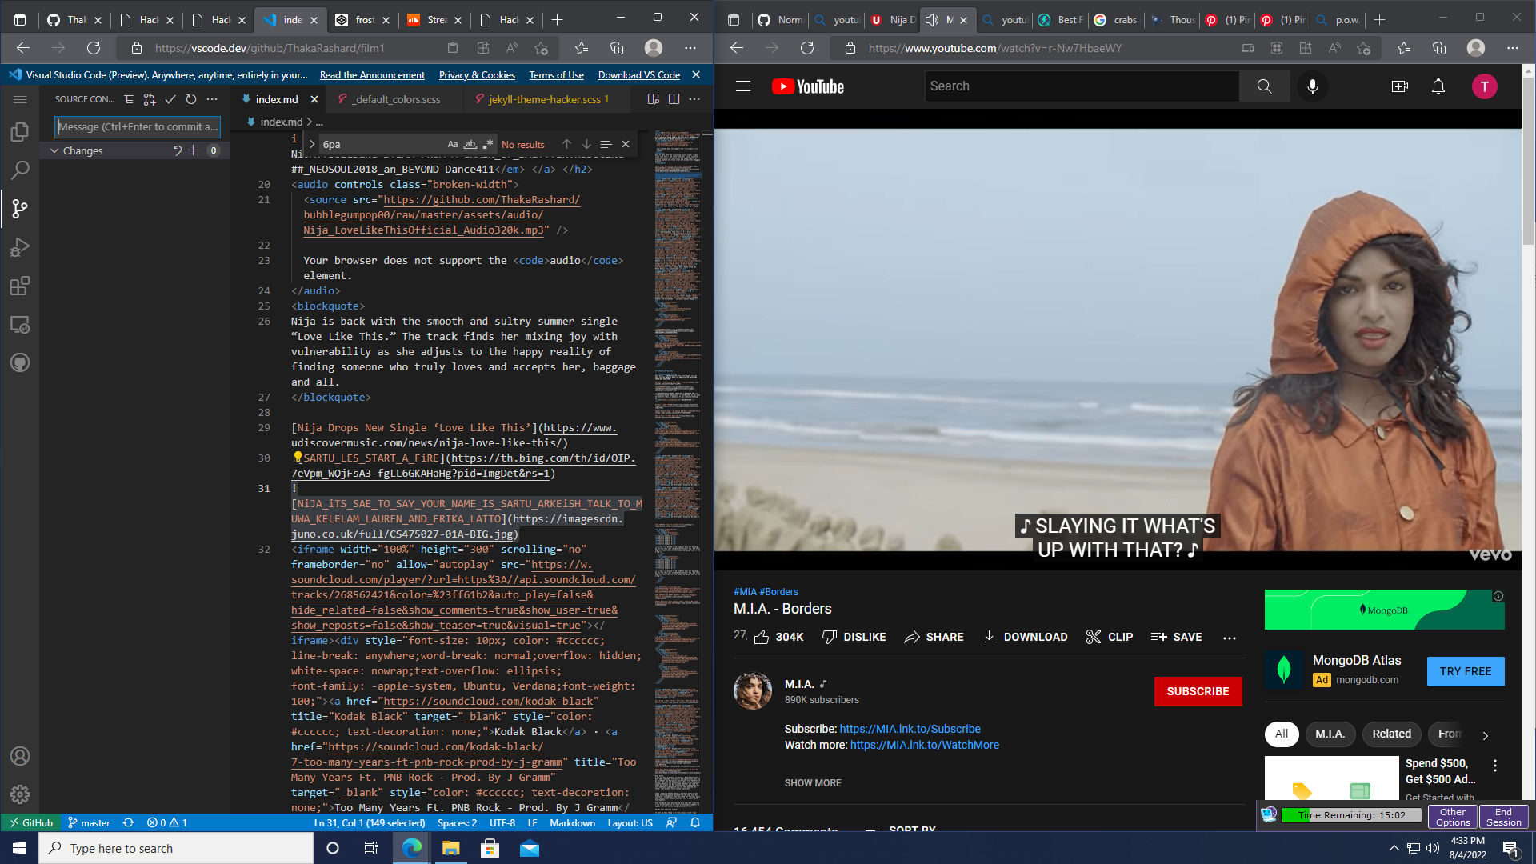Subscribe to the M.I.A. channel

[1198, 691]
